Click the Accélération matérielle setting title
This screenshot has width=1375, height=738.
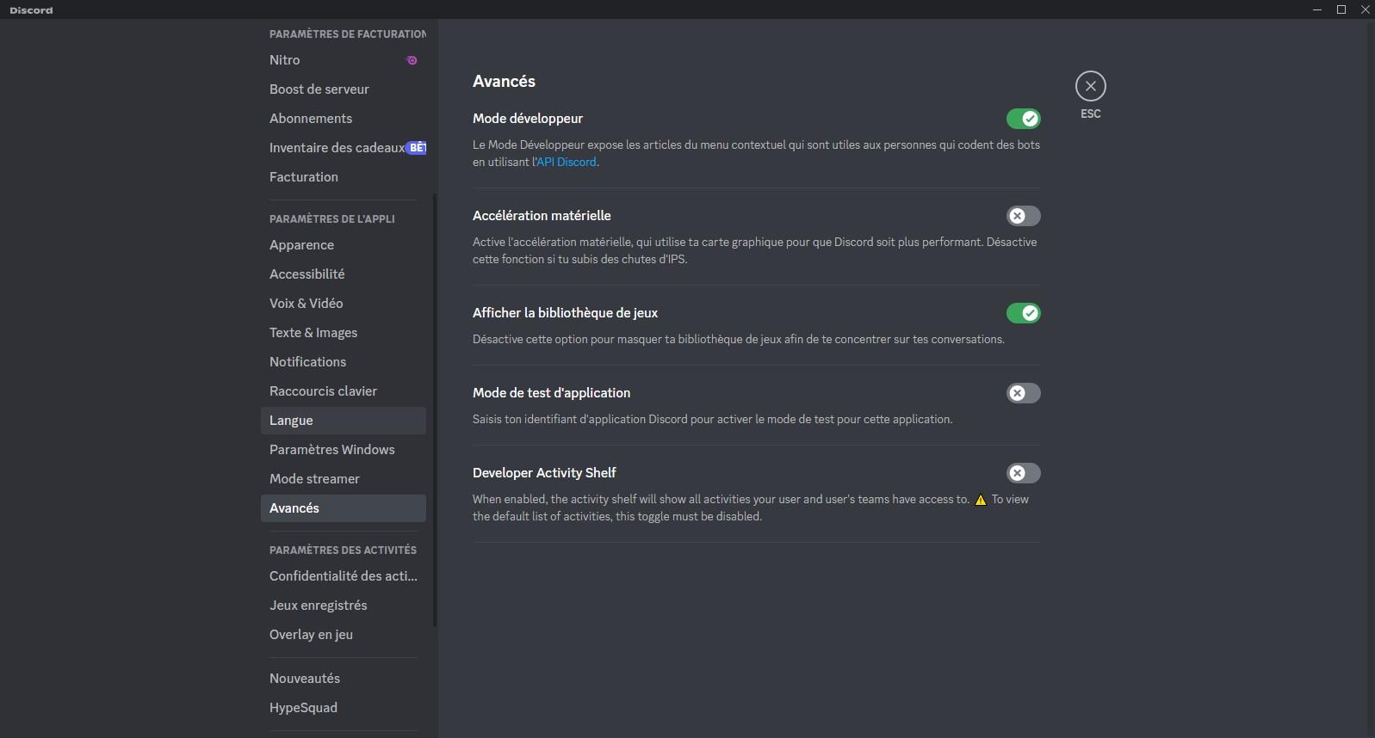(x=542, y=216)
